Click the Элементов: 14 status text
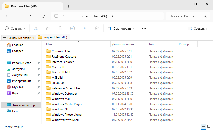 click(14, 127)
